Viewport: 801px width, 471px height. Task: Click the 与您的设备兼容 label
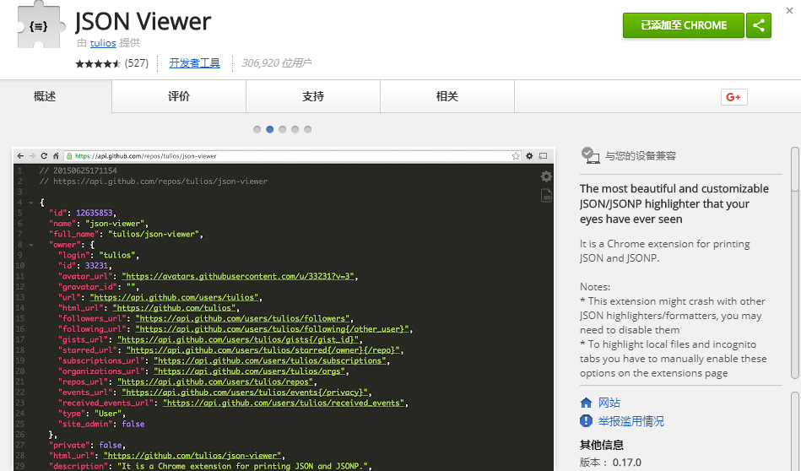click(641, 156)
